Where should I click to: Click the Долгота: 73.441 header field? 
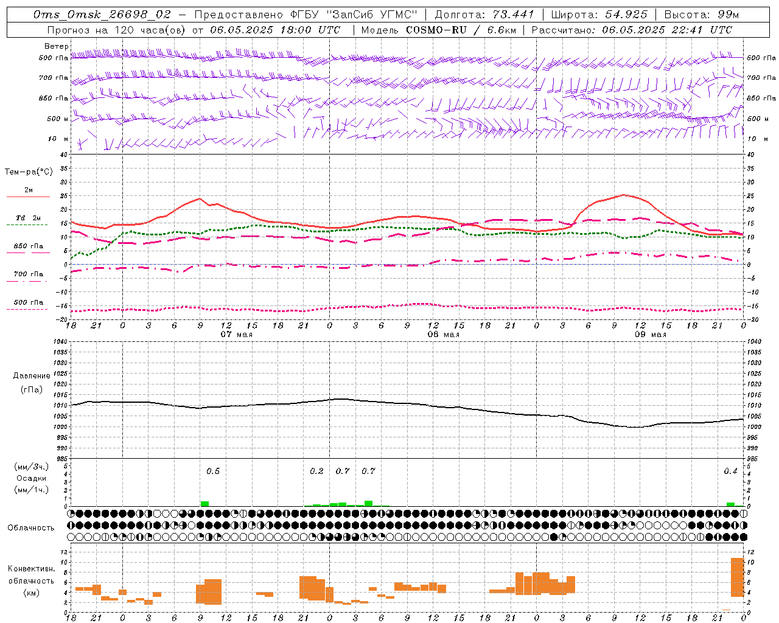click(x=484, y=15)
